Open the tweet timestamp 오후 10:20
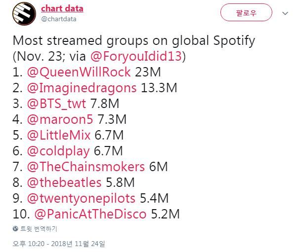The image size is (295, 252). (x=59, y=244)
